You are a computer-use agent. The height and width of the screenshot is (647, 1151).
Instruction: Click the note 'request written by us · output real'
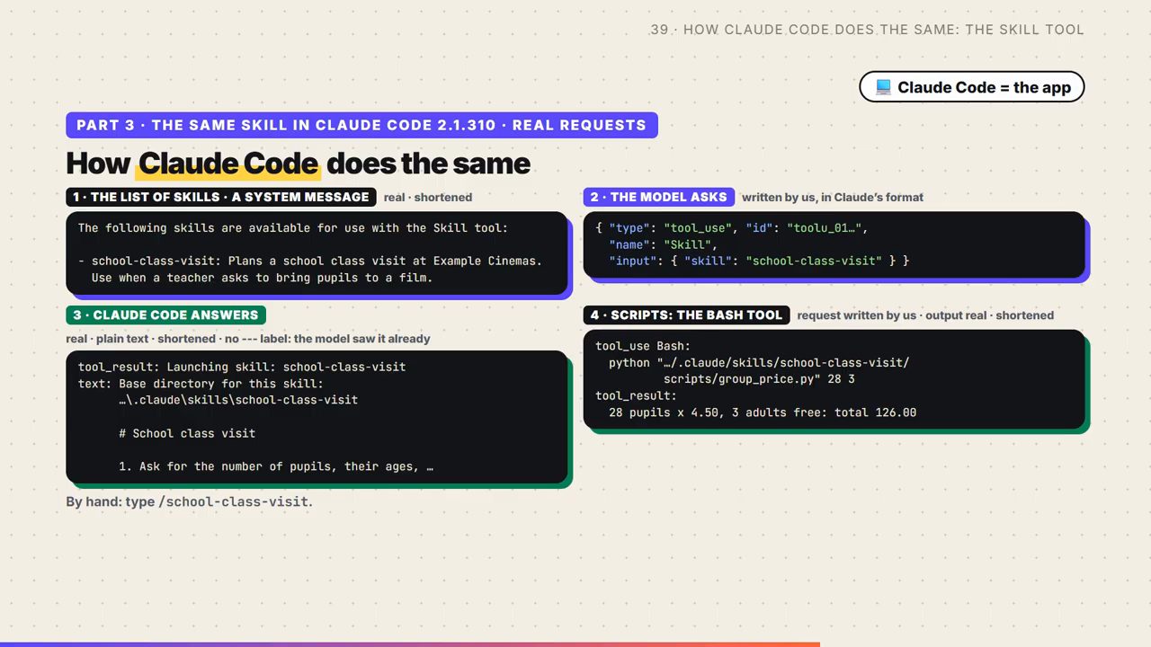point(925,315)
